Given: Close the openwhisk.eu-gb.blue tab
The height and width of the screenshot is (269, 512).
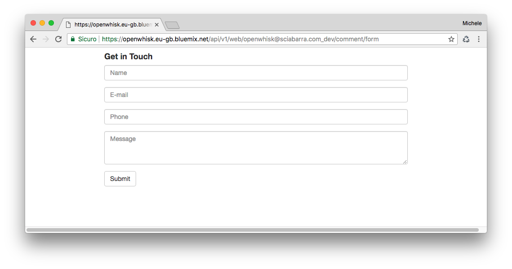Looking at the screenshot, I should 157,25.
